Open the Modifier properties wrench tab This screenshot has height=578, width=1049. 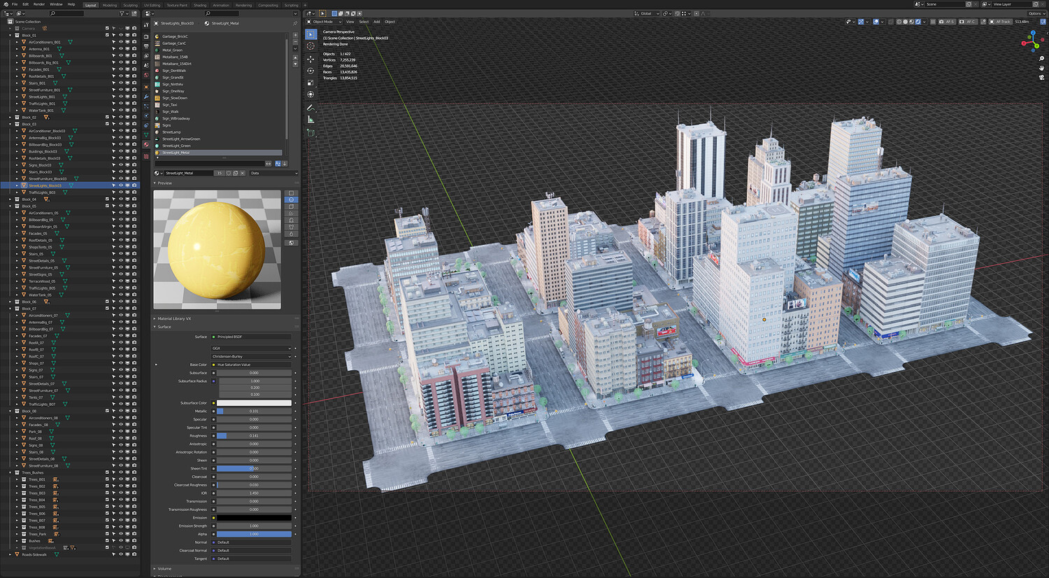pos(146,96)
